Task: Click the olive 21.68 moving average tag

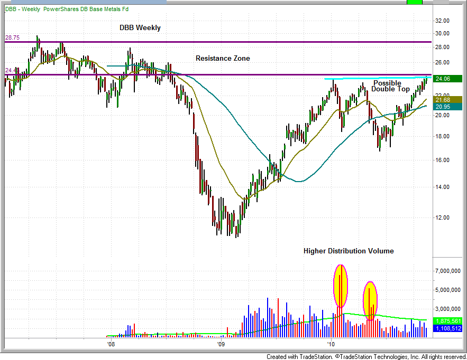Action: tap(447, 99)
